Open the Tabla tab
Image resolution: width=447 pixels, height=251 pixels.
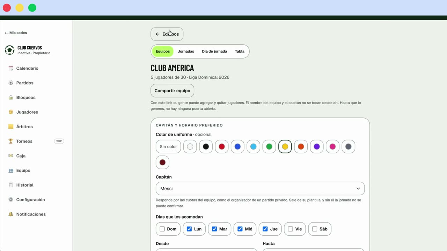tap(240, 51)
